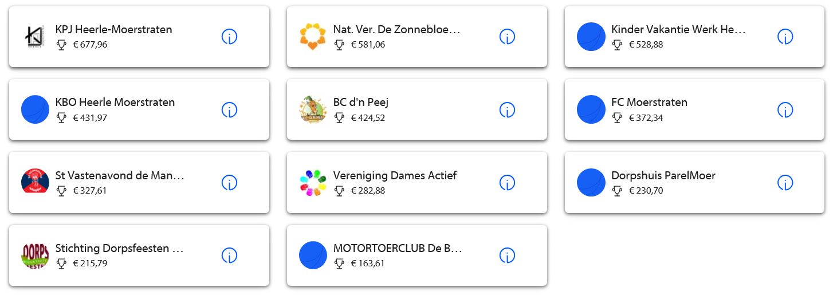Click Vereniging Dames Actief info icon

click(507, 182)
